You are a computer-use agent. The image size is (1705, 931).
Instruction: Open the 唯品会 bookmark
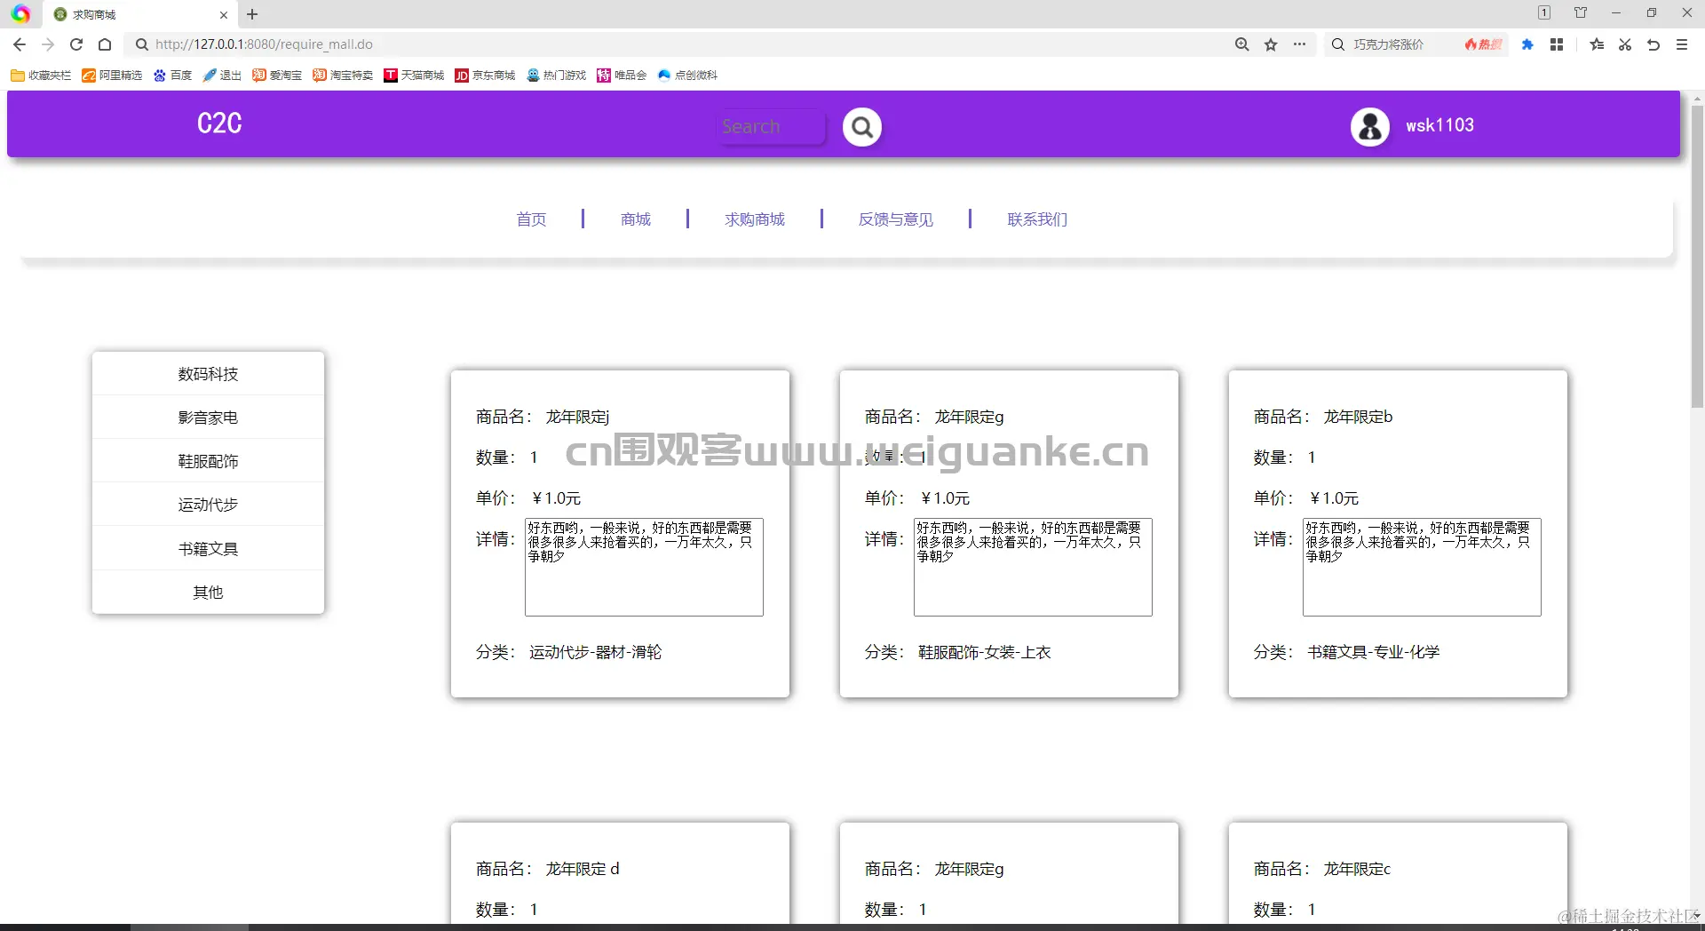[x=622, y=76]
